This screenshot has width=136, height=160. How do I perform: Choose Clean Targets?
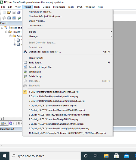tap(67, 58)
